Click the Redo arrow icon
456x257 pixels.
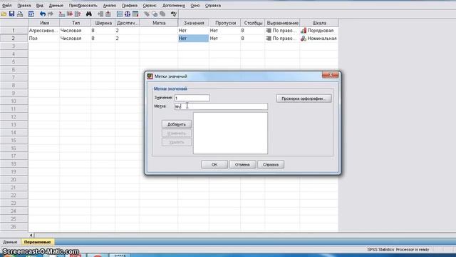(x=51, y=14)
